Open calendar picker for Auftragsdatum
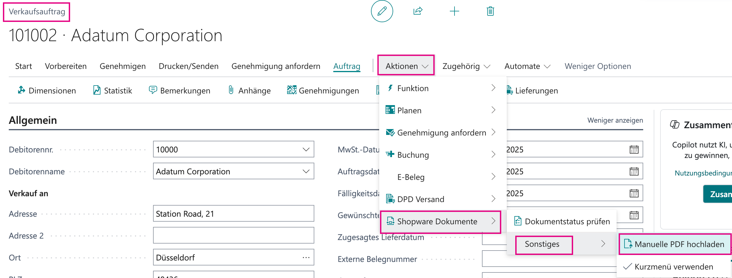 point(634,171)
